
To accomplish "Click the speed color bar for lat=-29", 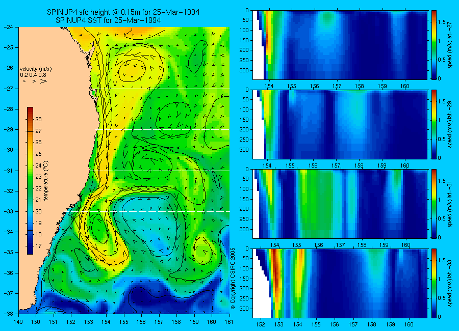I will coord(434,124).
